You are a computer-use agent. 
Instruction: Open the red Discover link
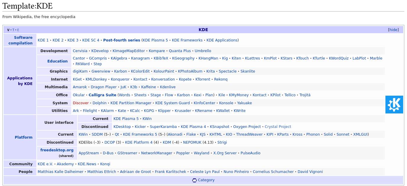(81, 103)
